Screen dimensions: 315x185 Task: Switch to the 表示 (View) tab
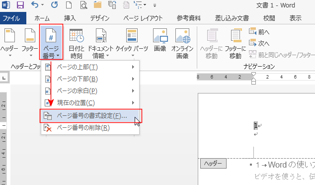click(x=295, y=18)
